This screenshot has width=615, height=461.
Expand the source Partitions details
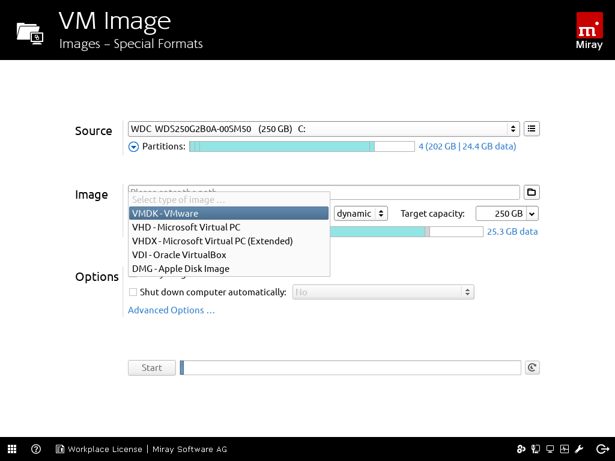coord(134,146)
